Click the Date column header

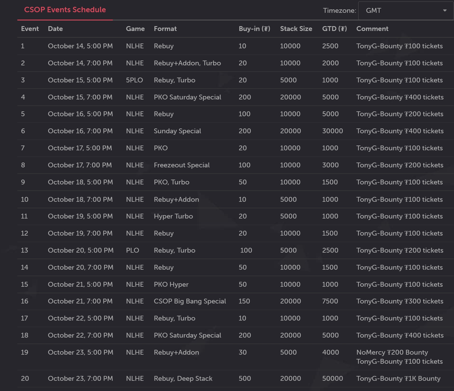[55, 29]
